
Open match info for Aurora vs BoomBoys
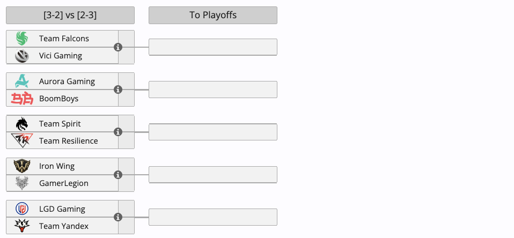tap(118, 90)
